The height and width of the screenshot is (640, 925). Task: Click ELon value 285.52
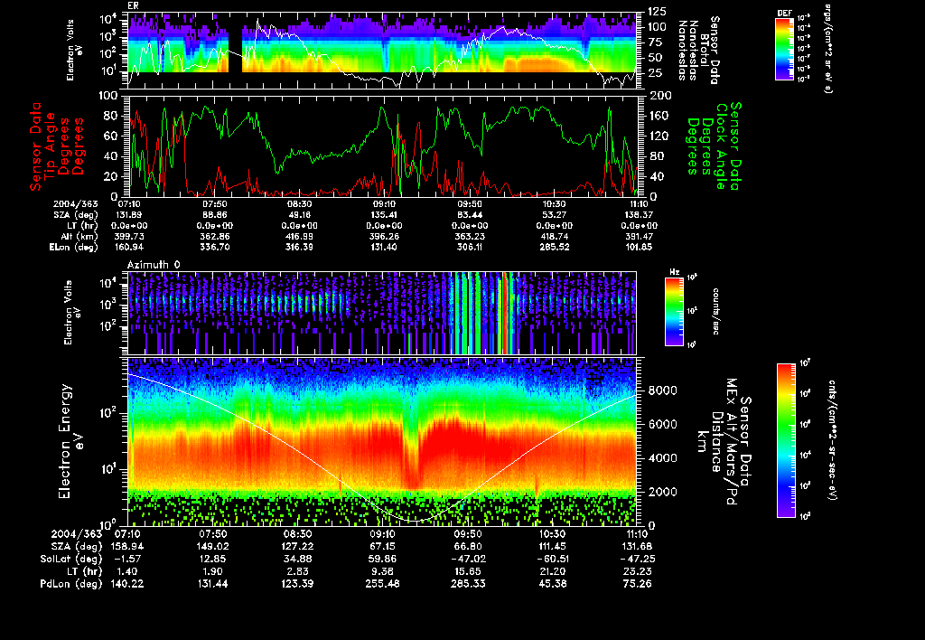[x=554, y=248]
